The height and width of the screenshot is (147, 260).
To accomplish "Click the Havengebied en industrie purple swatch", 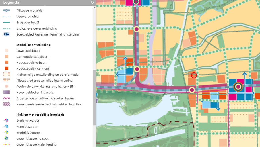I will tap(7, 92).
